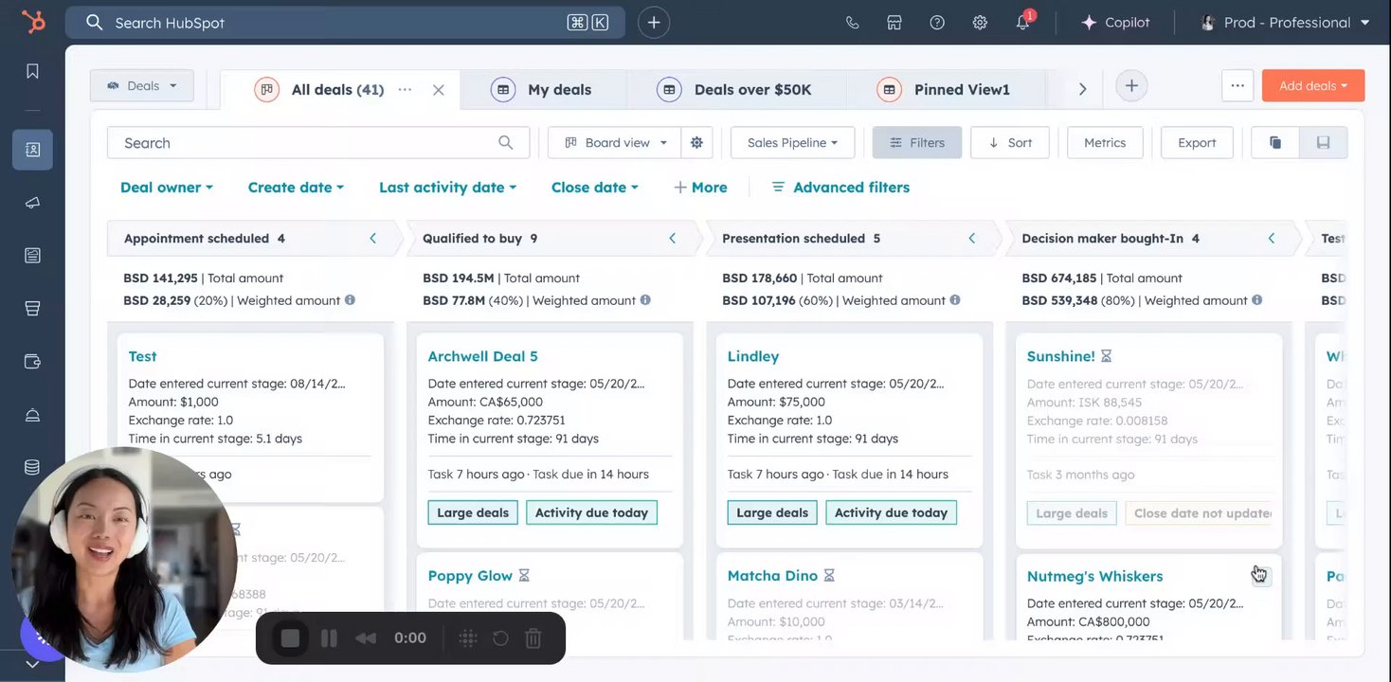Focus the Search HubSpot field
The height and width of the screenshot is (682, 1391).
pos(345,23)
